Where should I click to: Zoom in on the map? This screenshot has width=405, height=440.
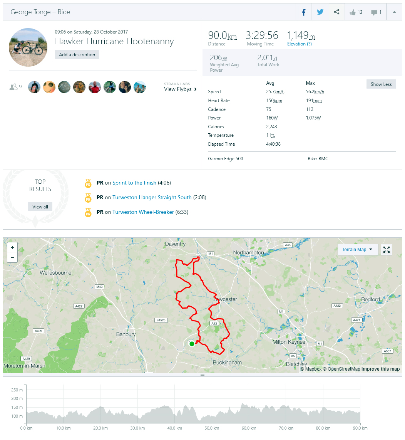(12, 247)
